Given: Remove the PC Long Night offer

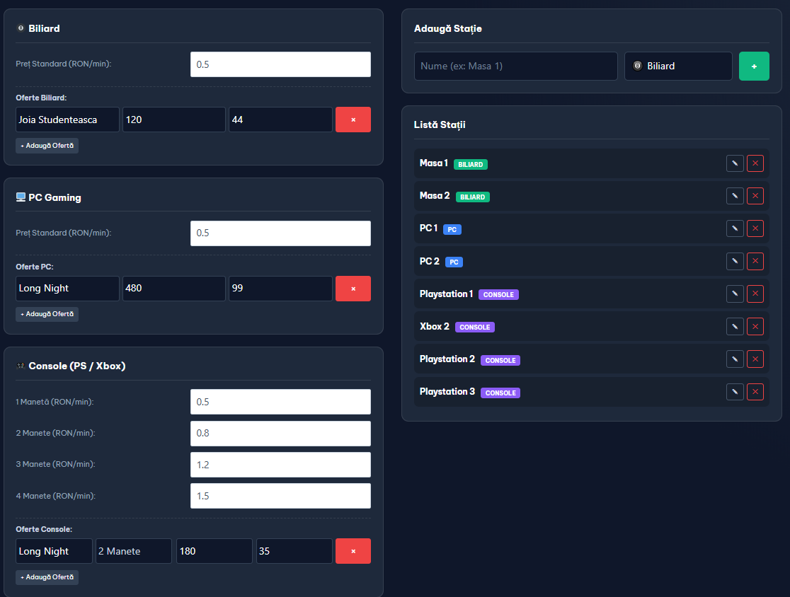Looking at the screenshot, I should (x=353, y=289).
